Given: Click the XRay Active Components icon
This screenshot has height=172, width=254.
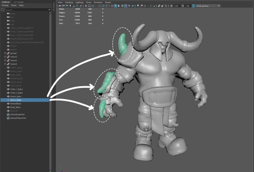Looking at the screenshot, I should 163,6.
